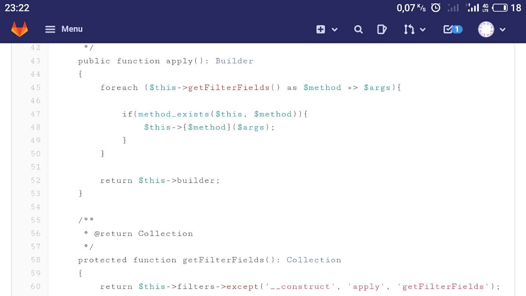Click '@return Collection' comment text
The width and height of the screenshot is (526, 296).
click(x=143, y=234)
